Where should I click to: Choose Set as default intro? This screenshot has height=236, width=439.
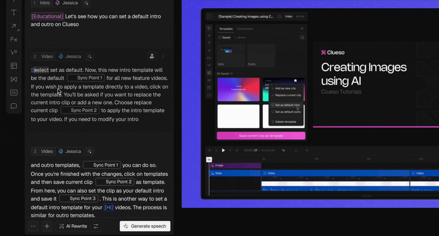286,105
